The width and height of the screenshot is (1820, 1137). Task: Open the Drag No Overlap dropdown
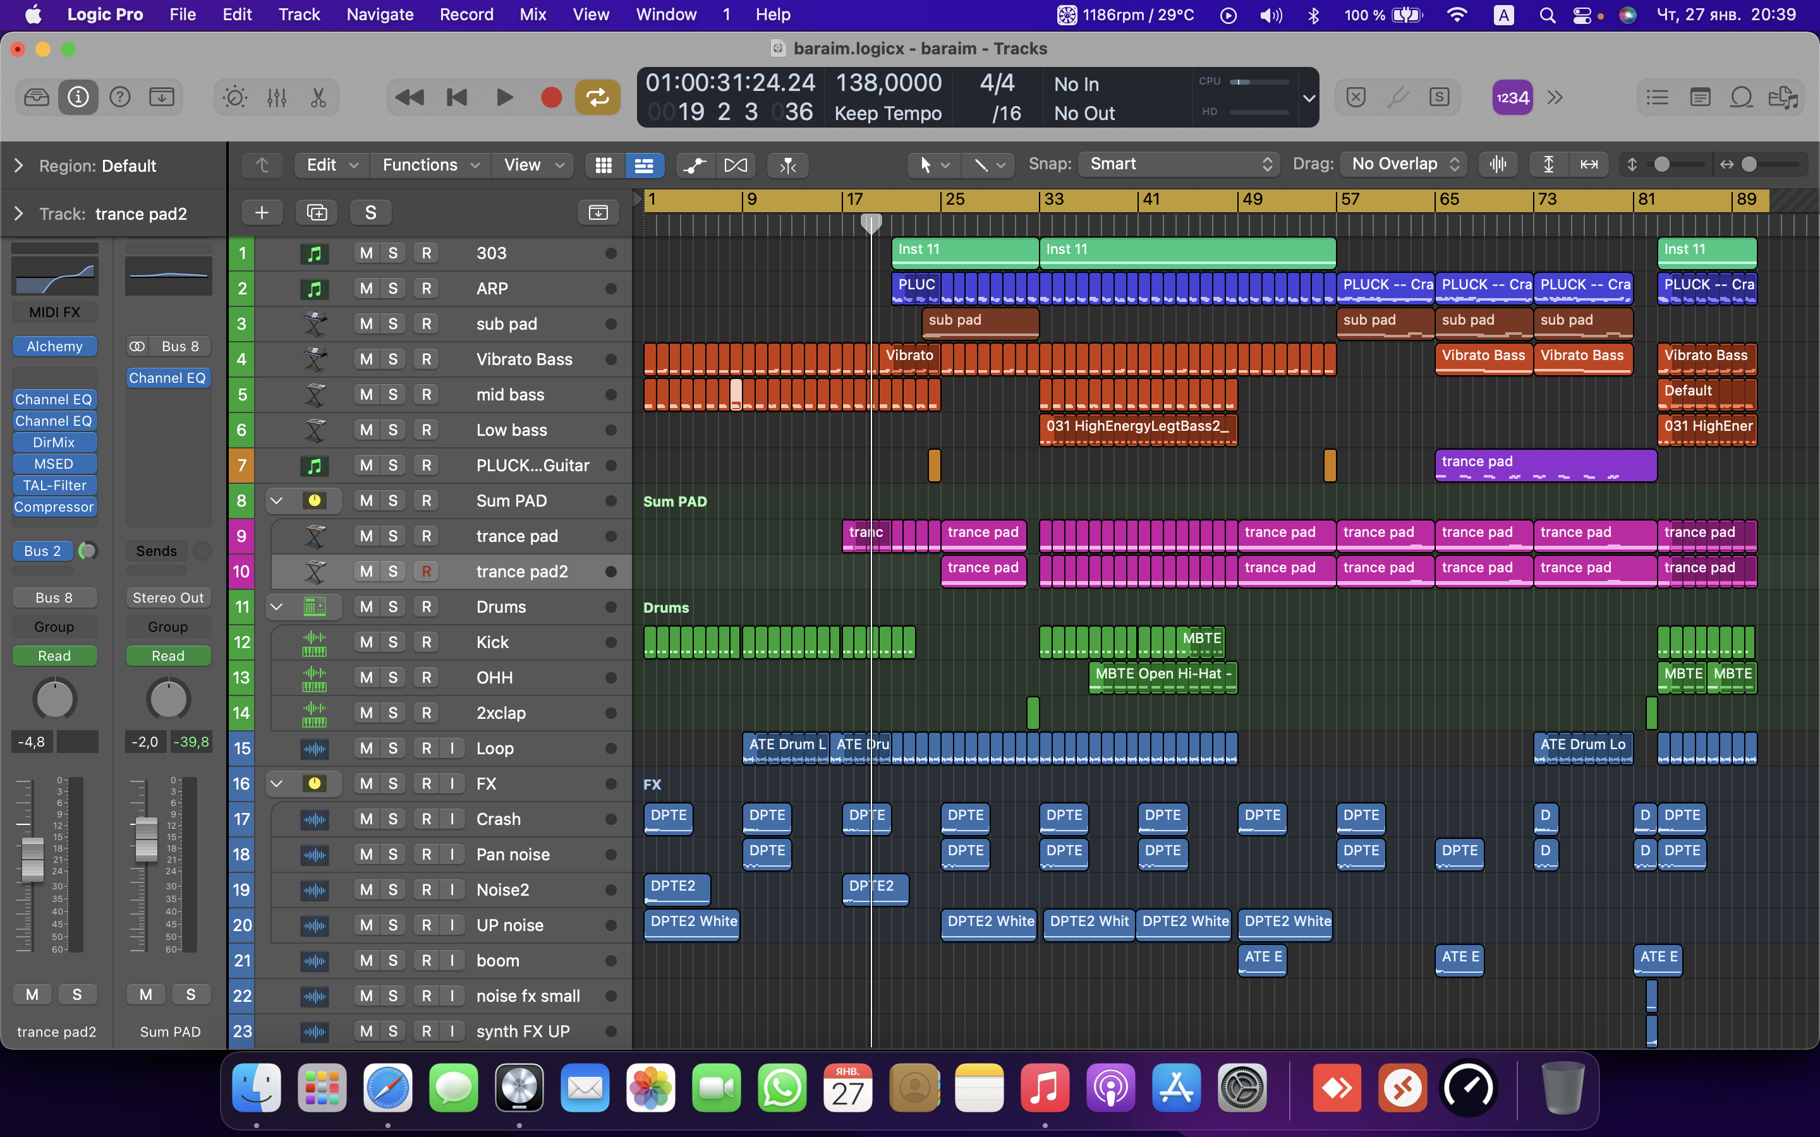tap(1404, 164)
